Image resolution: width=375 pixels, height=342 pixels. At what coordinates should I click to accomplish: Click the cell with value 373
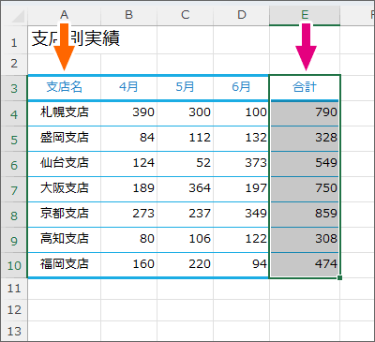pos(241,163)
